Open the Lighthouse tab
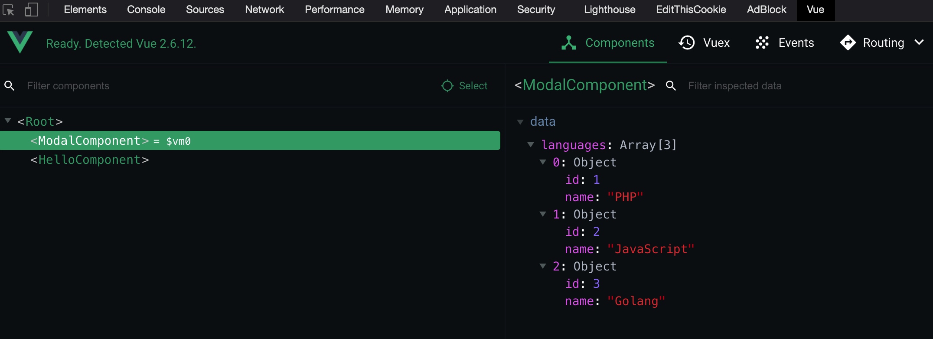Image resolution: width=933 pixels, height=339 pixels. coord(610,10)
